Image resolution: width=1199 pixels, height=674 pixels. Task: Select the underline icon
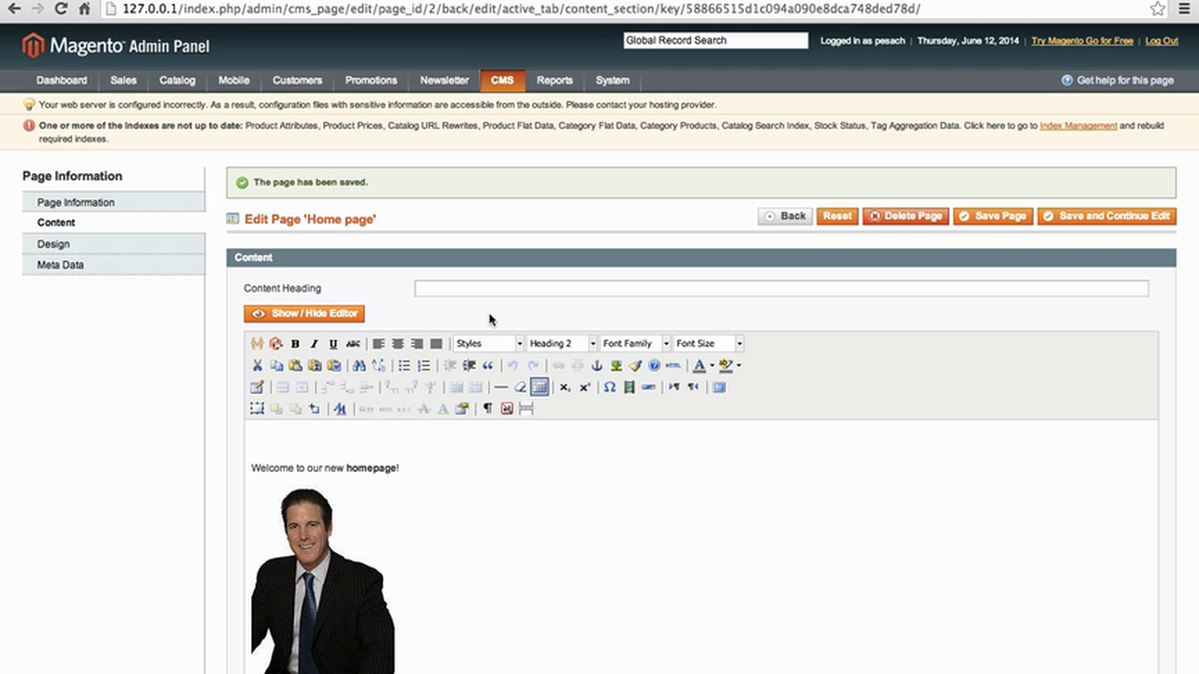[x=333, y=343]
